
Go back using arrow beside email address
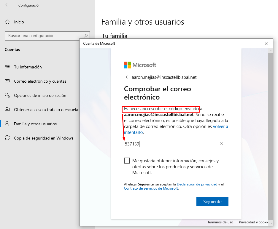128,77
